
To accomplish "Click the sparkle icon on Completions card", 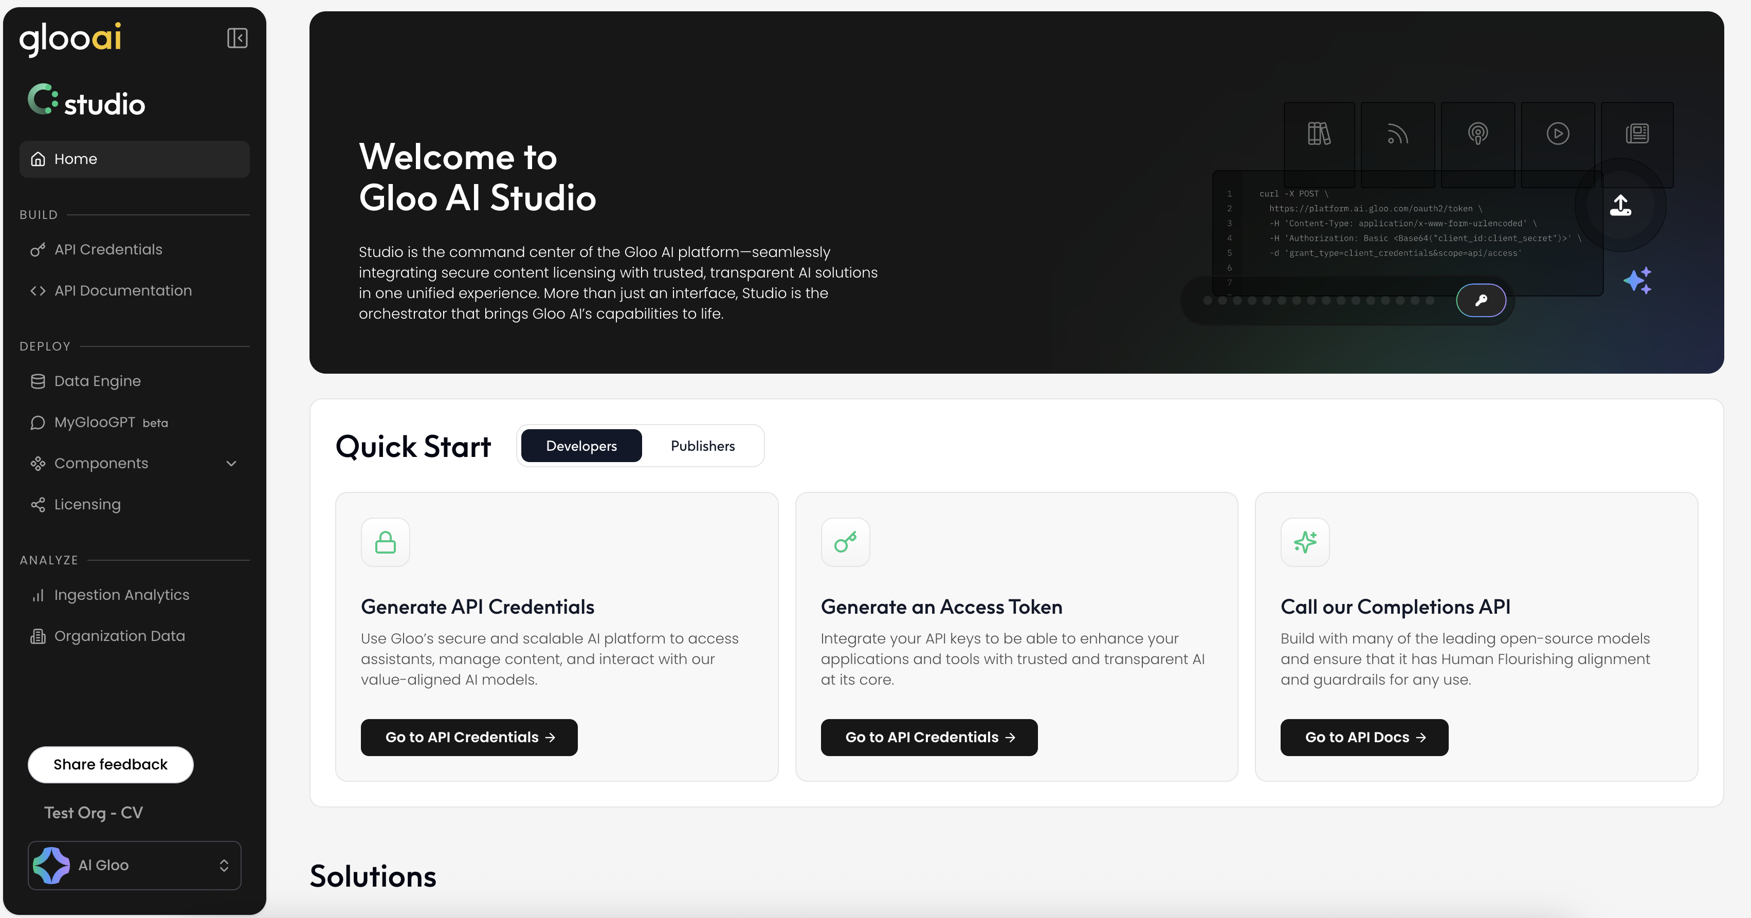I will click(x=1305, y=542).
